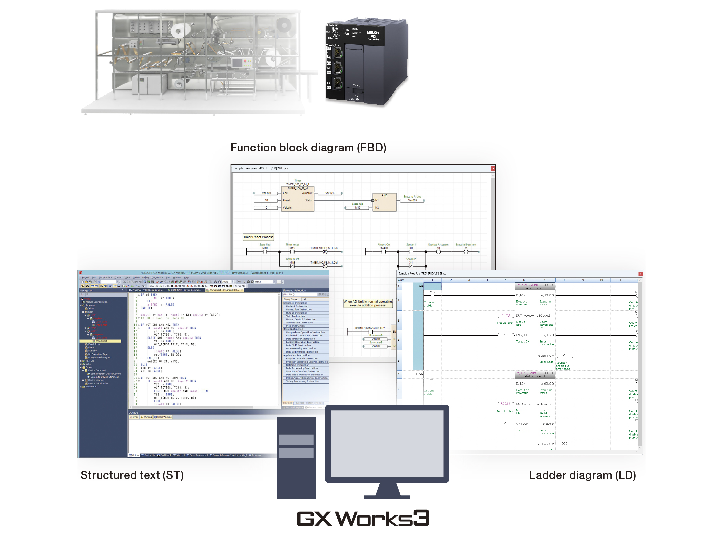The height and width of the screenshot is (538, 706).
Task: Click the Cut scissors toolbar icon
Action: [x=124, y=282]
